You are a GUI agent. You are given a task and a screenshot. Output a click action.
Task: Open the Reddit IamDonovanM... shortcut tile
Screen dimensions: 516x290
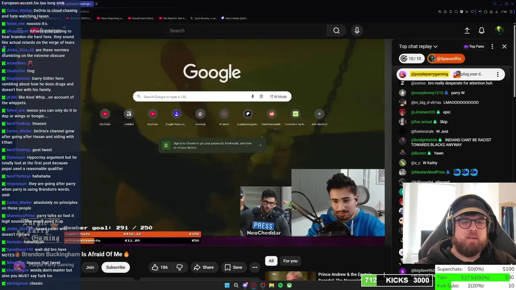click(x=272, y=117)
